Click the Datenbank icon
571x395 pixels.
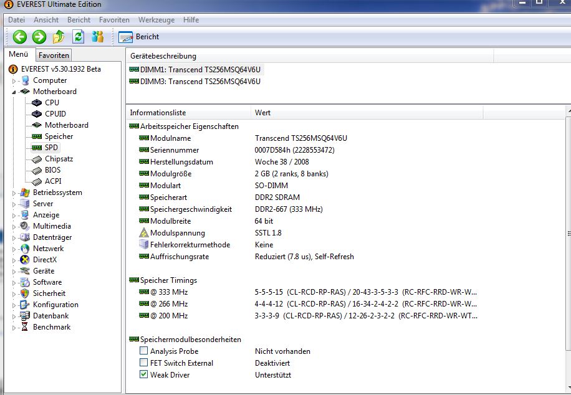pos(25,316)
